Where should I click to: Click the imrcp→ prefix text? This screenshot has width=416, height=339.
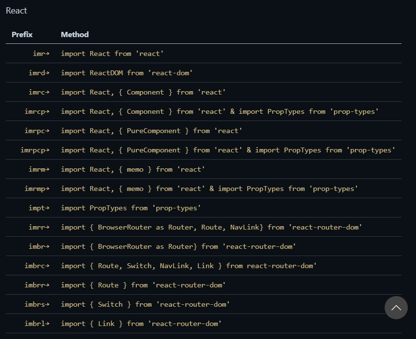(37, 111)
